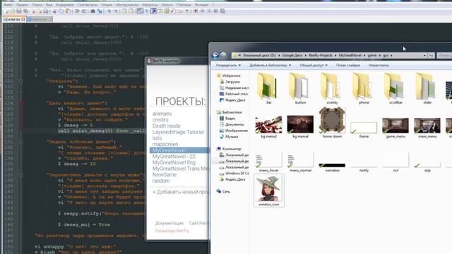Viewport: 452px width, 254px height.
Task: Select LayeredImage Tutorial project in launcher
Action: [x=178, y=132]
